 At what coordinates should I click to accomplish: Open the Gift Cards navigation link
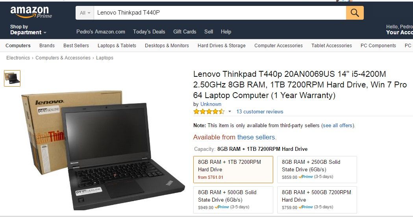point(185,32)
